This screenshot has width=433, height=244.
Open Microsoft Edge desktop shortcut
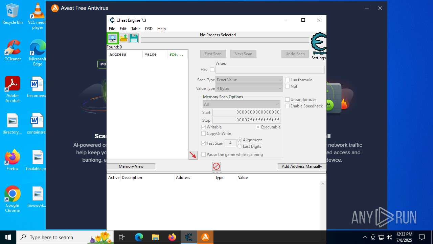[x=38, y=53]
